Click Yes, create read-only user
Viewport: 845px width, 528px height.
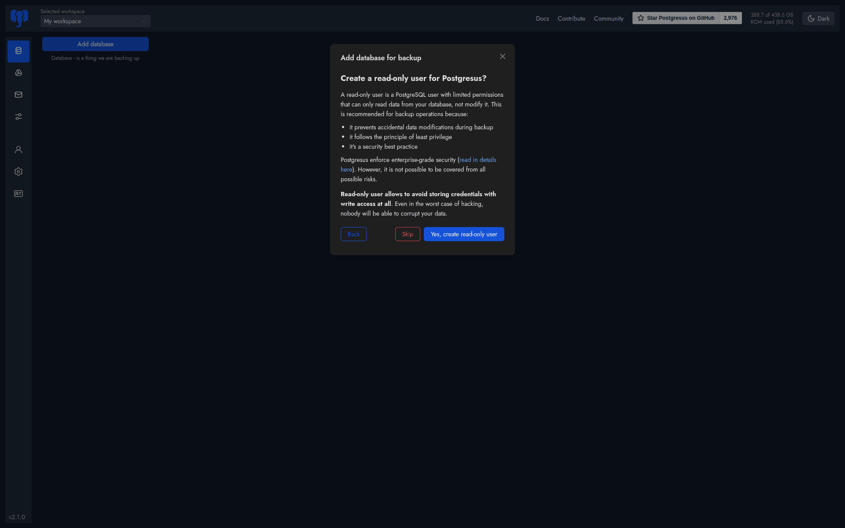463,234
